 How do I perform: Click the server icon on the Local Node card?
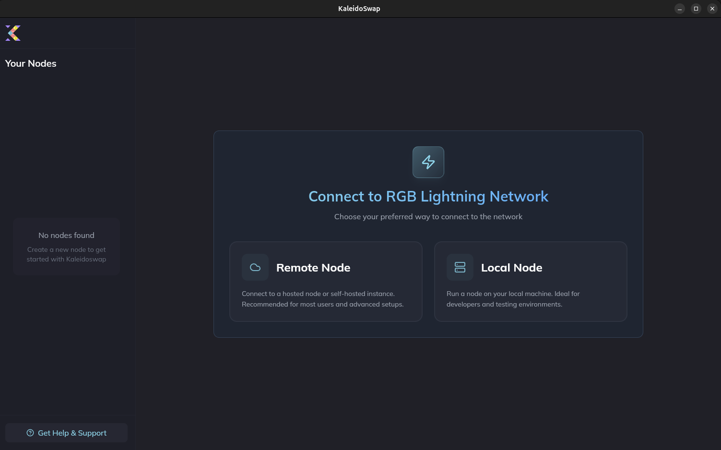click(x=460, y=267)
